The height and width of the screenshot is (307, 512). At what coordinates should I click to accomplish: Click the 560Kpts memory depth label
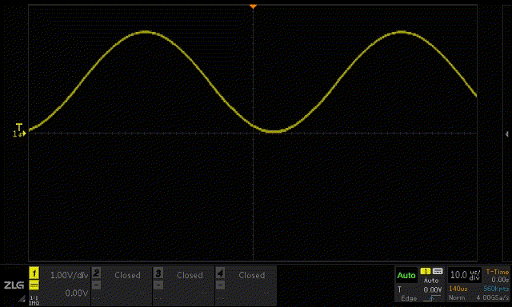tap(496, 289)
